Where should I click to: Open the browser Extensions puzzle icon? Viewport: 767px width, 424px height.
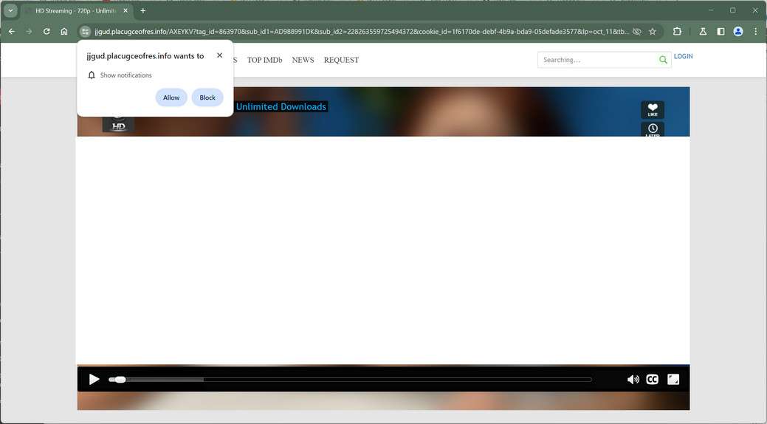(677, 31)
